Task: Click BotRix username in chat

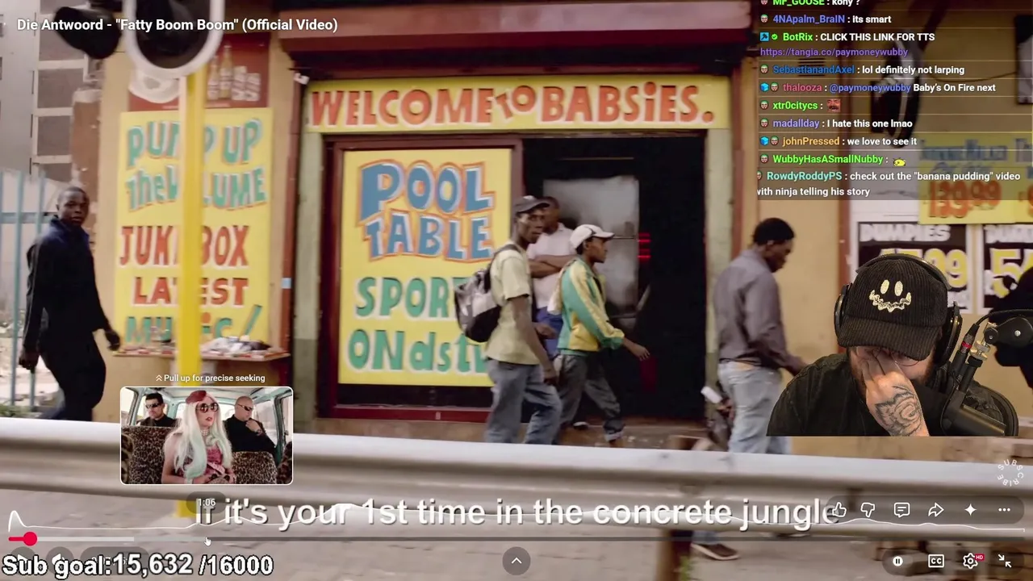Action: 797,37
